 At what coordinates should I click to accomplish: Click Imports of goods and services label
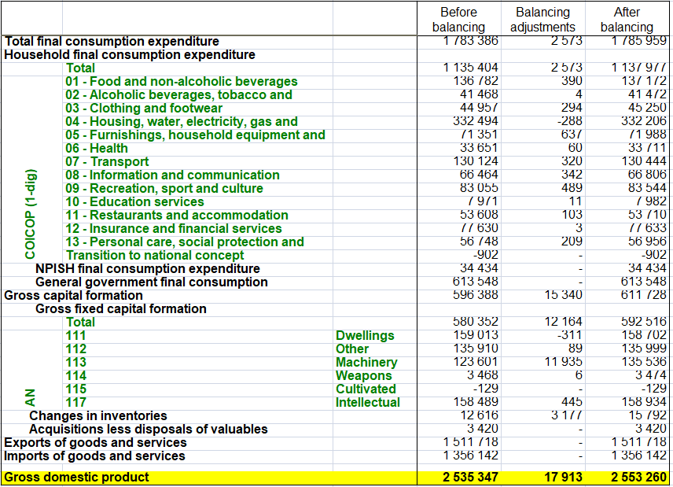click(x=94, y=456)
